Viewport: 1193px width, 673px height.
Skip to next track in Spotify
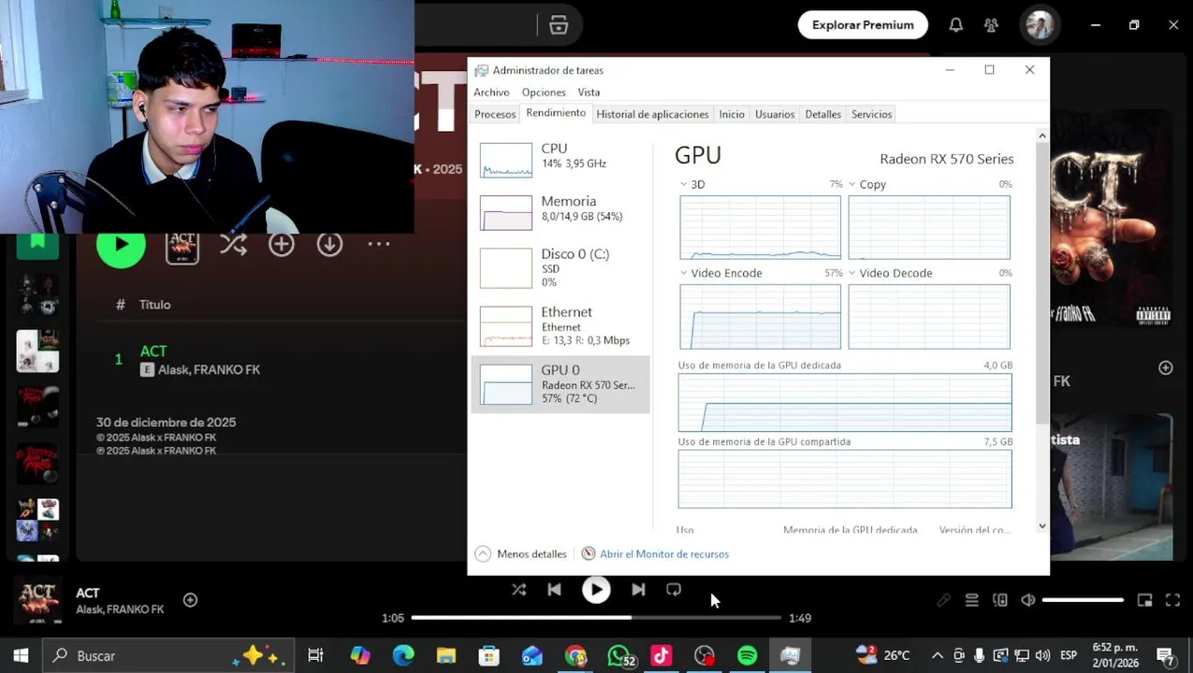[x=638, y=590]
